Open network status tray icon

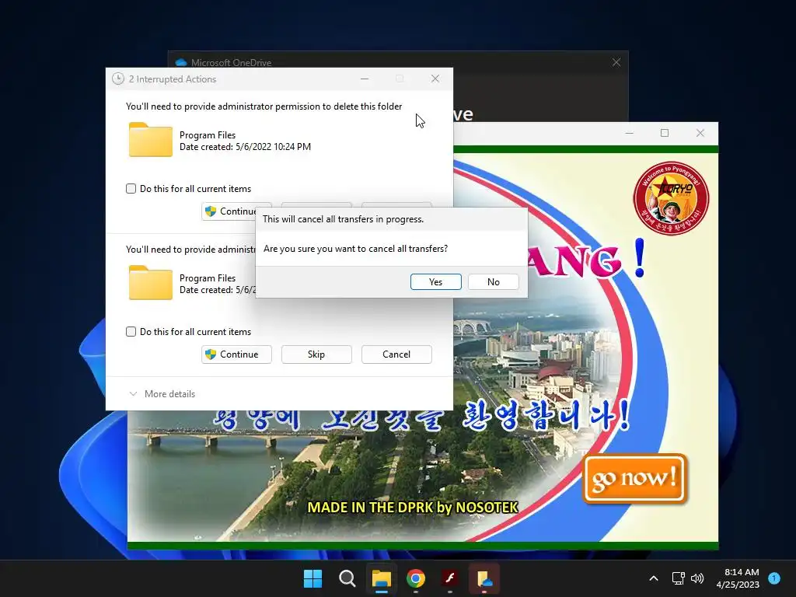tap(678, 578)
